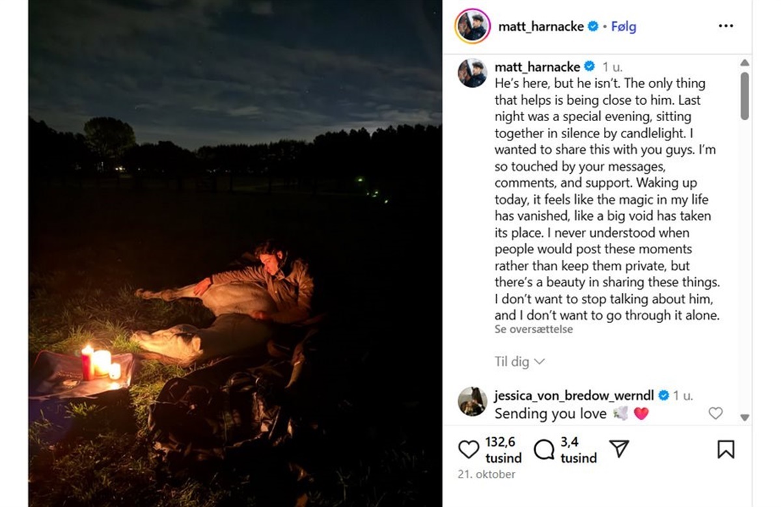The height and width of the screenshot is (507, 781).
Task: Click the 21. oktober post date
Action: pos(486,474)
